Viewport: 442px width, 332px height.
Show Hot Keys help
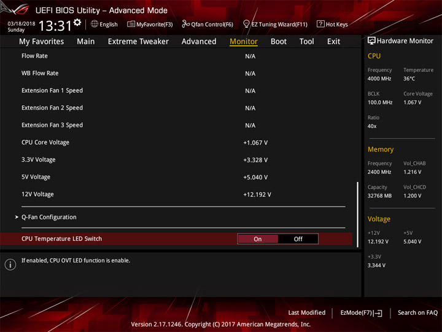click(337, 25)
